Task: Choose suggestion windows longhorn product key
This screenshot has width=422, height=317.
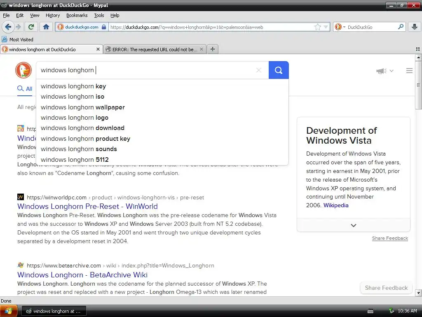Action: 162,139
